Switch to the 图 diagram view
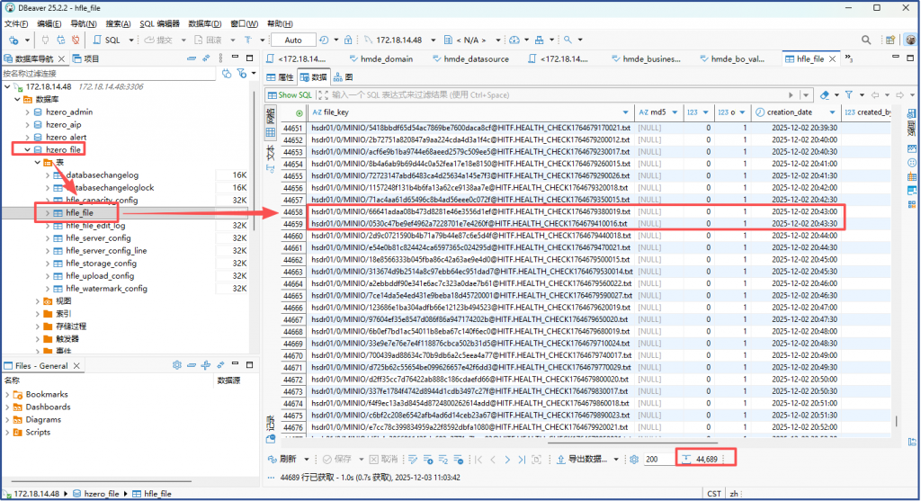The height and width of the screenshot is (501, 921). 344,77
